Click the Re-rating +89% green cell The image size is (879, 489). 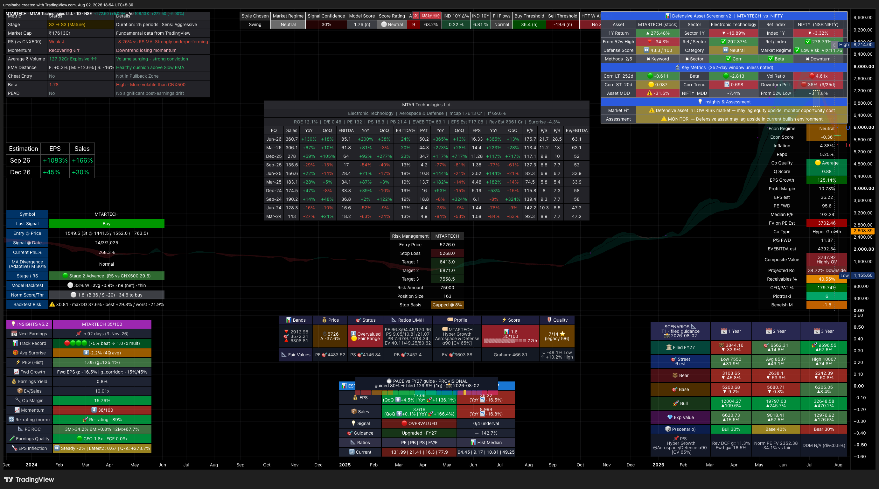[102, 420]
